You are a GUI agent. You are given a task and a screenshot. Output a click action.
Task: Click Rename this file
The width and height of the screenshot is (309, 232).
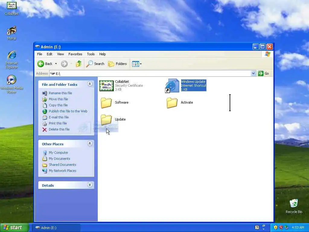click(x=60, y=93)
